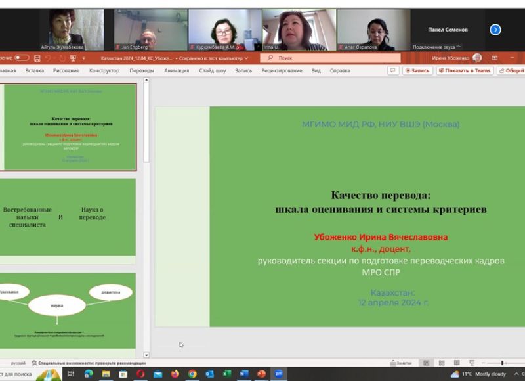The width and height of the screenshot is (525, 381).
Task: Click Показать в Teams button
Action: (x=464, y=70)
